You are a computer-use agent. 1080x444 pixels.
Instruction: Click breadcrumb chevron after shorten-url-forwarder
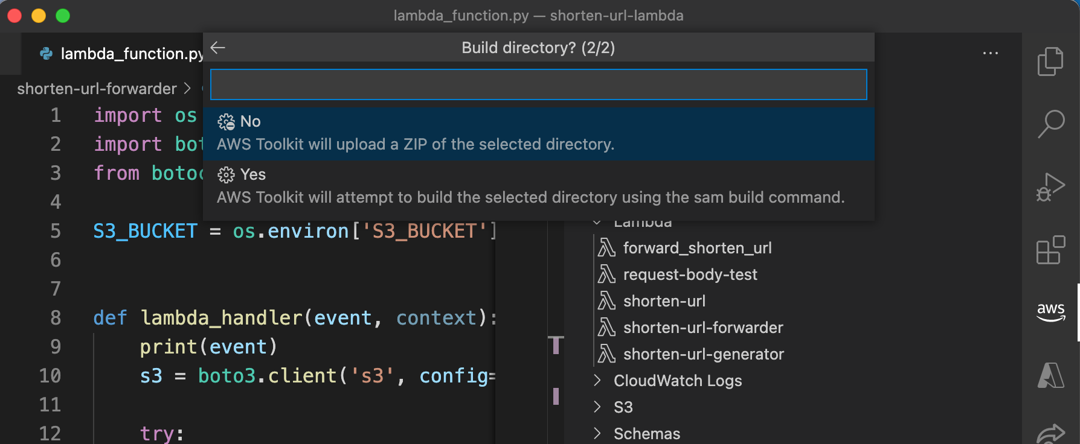pos(187,89)
